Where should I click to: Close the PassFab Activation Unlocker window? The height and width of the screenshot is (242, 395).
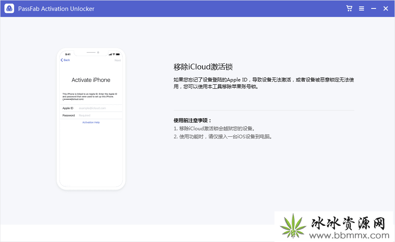click(386, 8)
